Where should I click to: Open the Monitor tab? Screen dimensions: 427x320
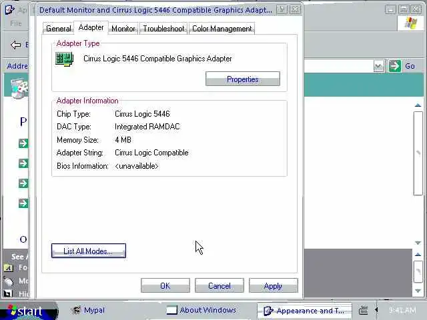(x=123, y=28)
